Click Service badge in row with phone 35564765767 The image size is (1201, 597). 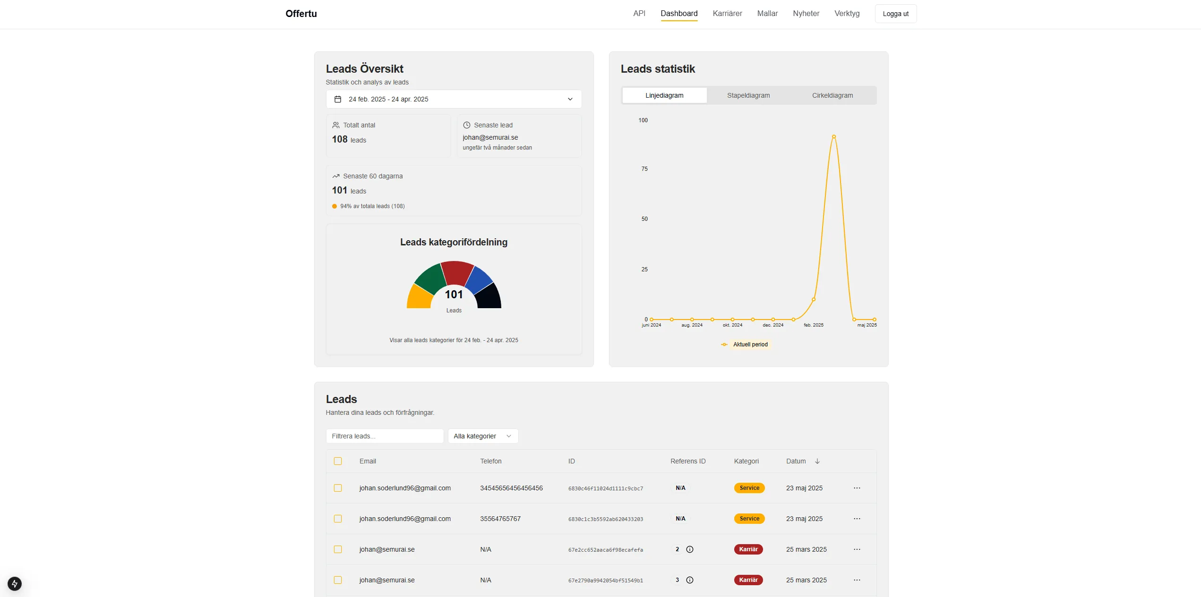coord(749,519)
